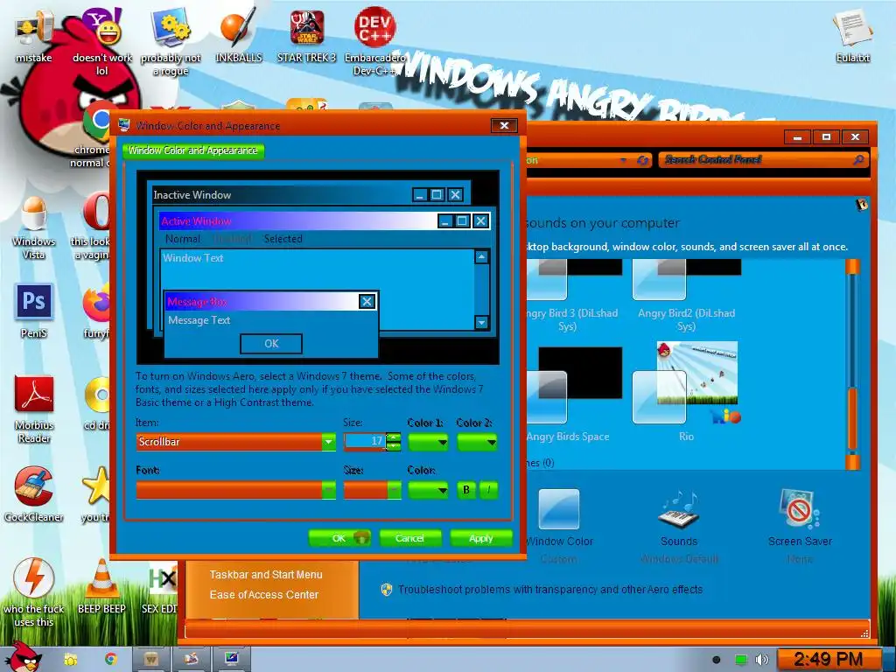Click the refresh icon beside the address bar
This screenshot has width=896, height=672.
click(x=643, y=161)
